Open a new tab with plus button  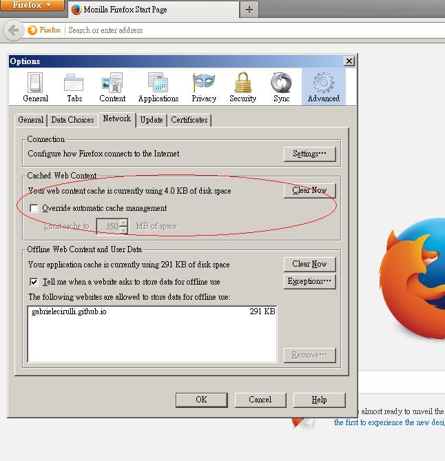[x=249, y=10]
